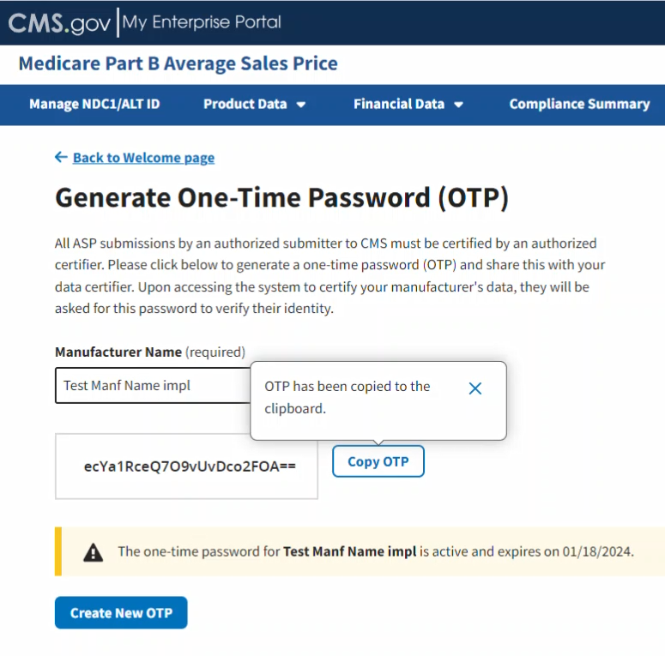Open the Financial Data menu label
The width and height of the screenshot is (665, 656).
398,104
